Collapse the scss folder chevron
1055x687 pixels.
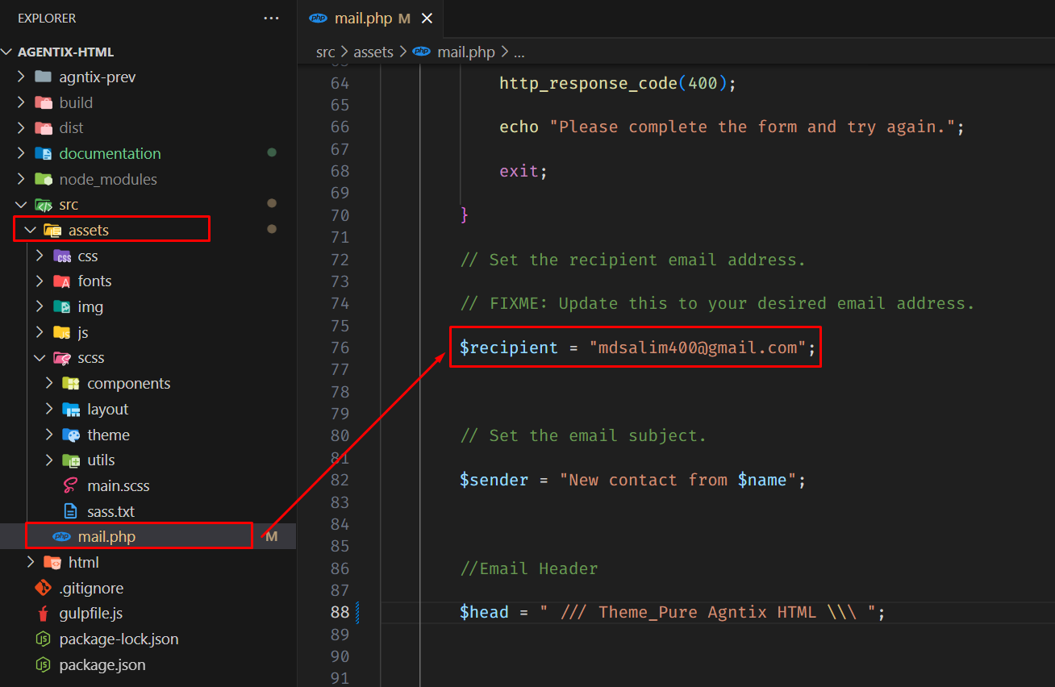tap(40, 358)
